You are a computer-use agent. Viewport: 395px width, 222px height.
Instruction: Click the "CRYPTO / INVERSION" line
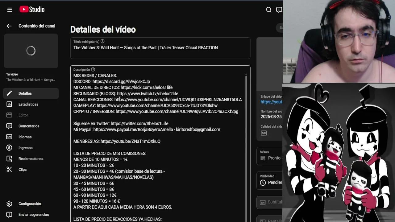tap(156, 112)
